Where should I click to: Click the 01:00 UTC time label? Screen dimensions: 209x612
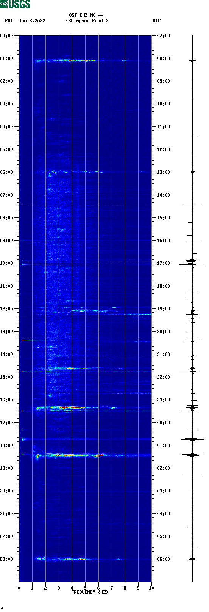(x=164, y=445)
